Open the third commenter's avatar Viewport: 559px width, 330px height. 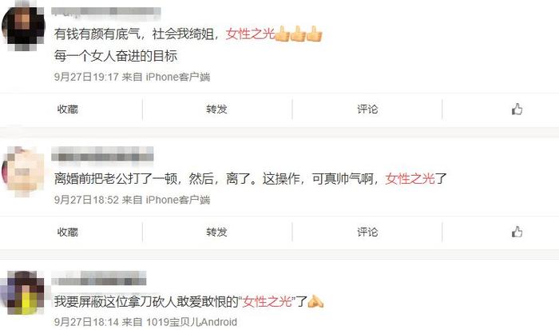23,292
